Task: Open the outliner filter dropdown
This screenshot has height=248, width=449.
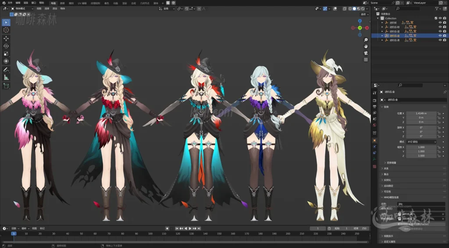Action: point(438,9)
